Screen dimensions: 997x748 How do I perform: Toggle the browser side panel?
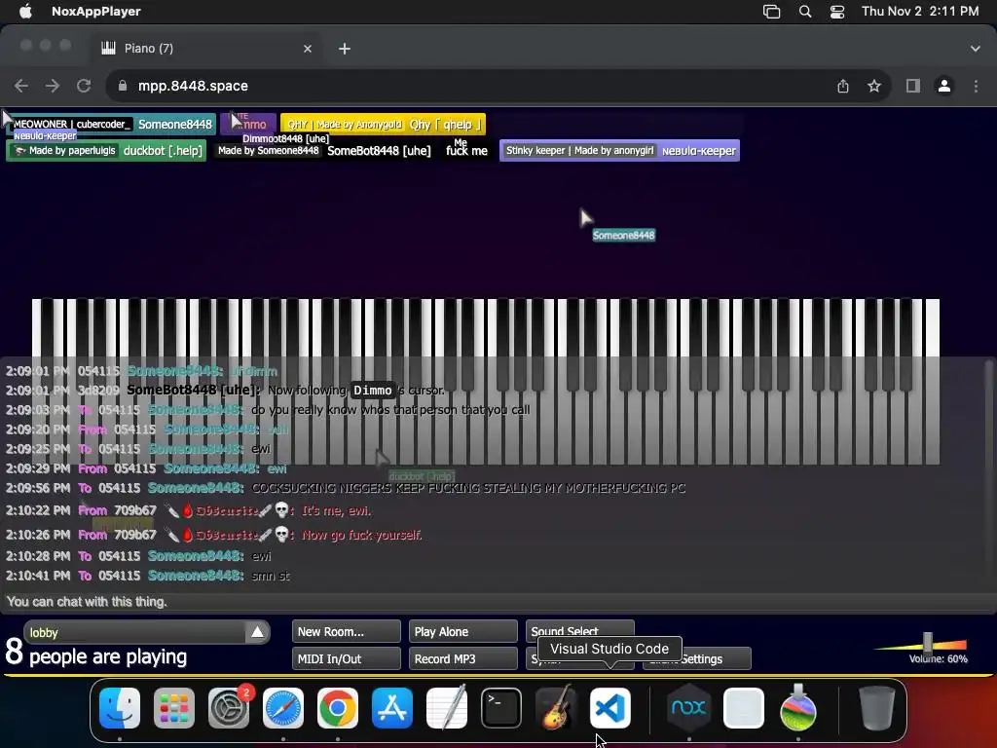point(913,86)
